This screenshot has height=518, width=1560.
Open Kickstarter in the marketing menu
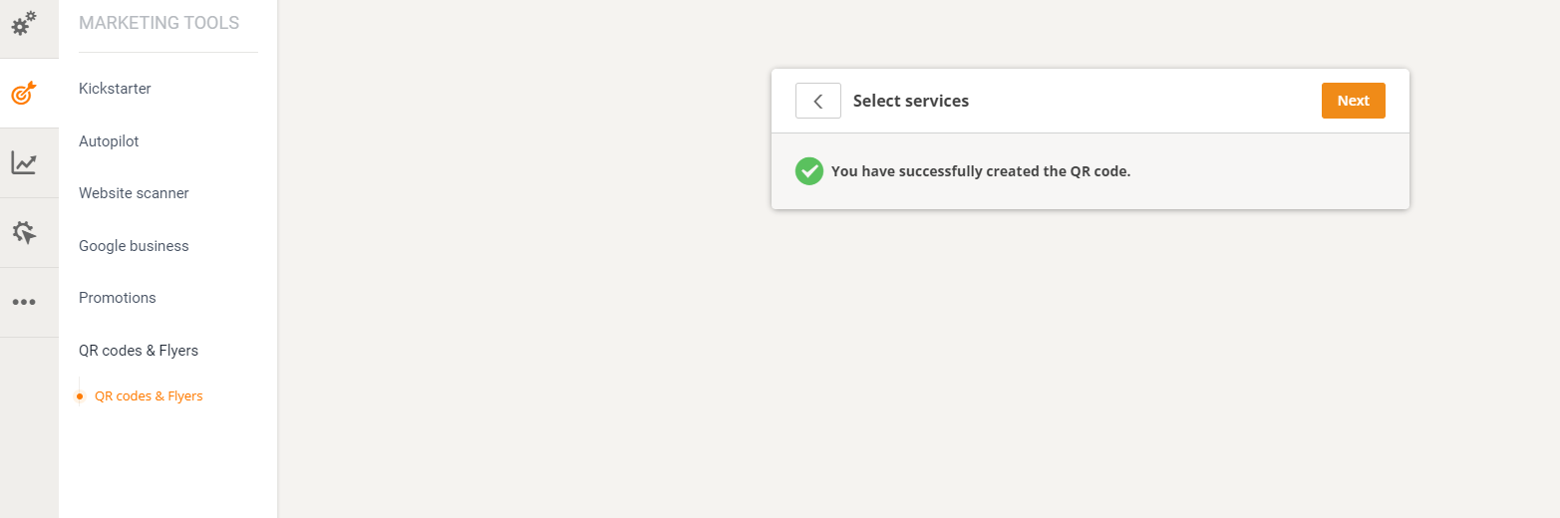[115, 89]
